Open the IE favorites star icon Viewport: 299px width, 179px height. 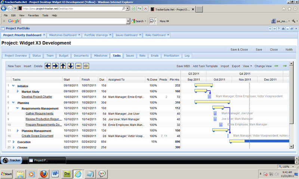(289, 9)
